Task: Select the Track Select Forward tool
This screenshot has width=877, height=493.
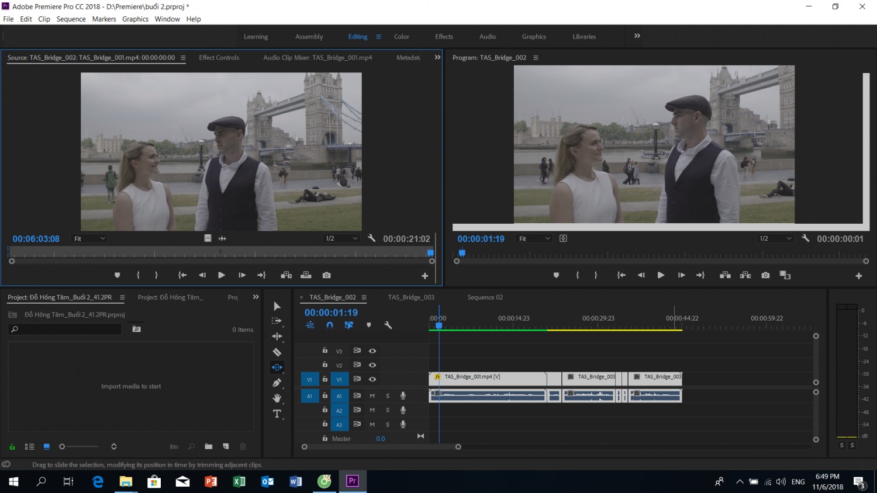Action: (x=277, y=321)
